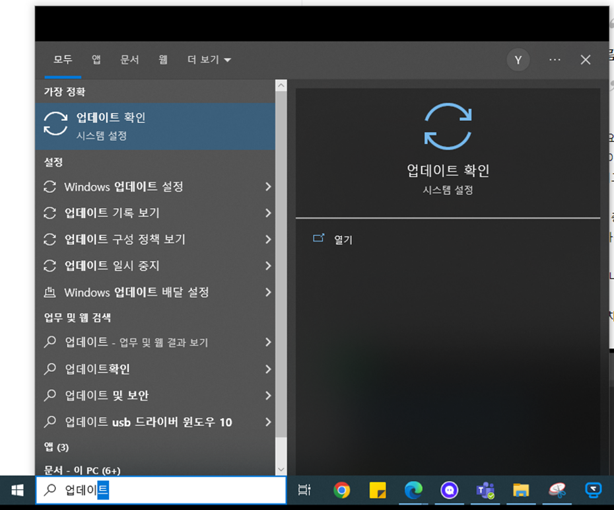Open 업데이트 일시 중지 result
The width and height of the screenshot is (614, 510).
pos(155,266)
